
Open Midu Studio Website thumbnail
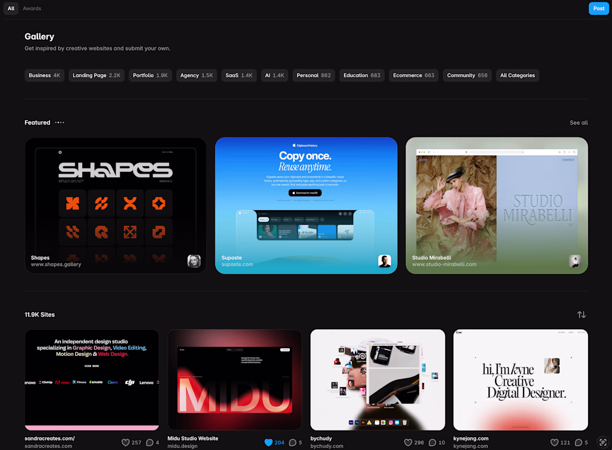(235, 380)
